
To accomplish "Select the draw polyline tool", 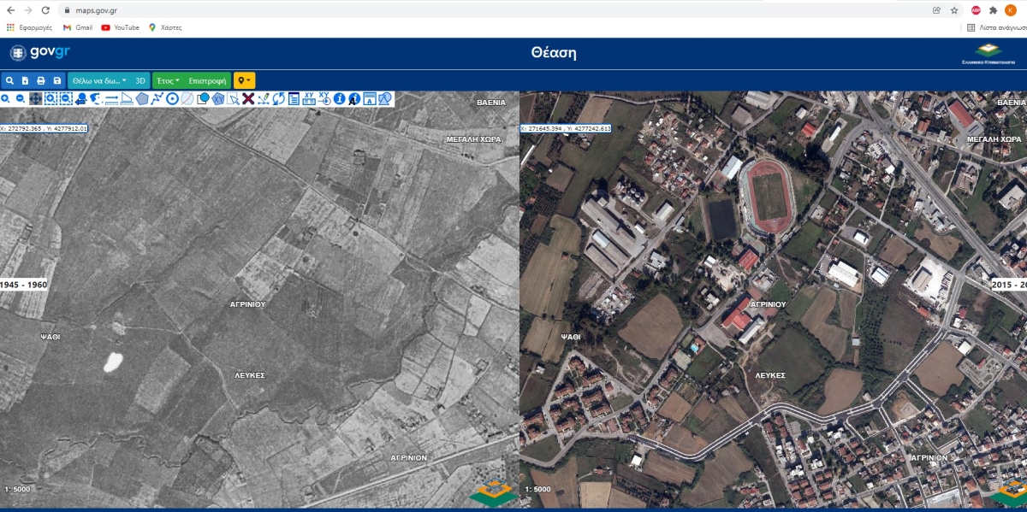I will pos(157,98).
